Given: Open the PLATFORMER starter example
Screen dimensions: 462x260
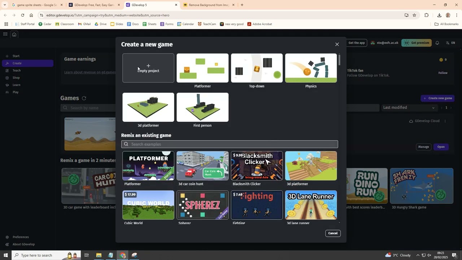Looking at the screenshot, I should coord(148,166).
